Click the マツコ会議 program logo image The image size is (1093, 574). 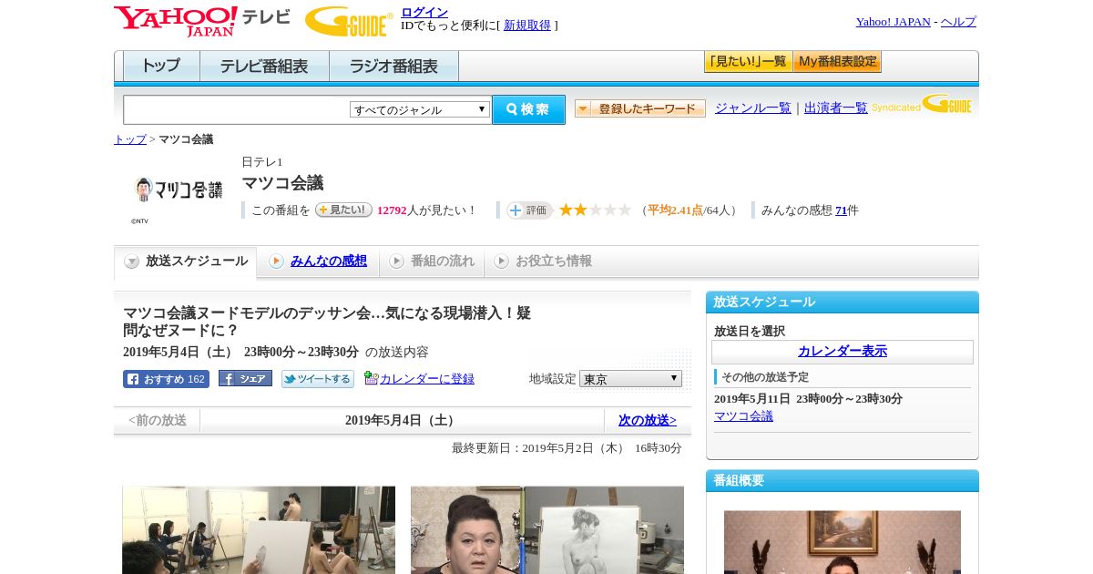[x=177, y=190]
